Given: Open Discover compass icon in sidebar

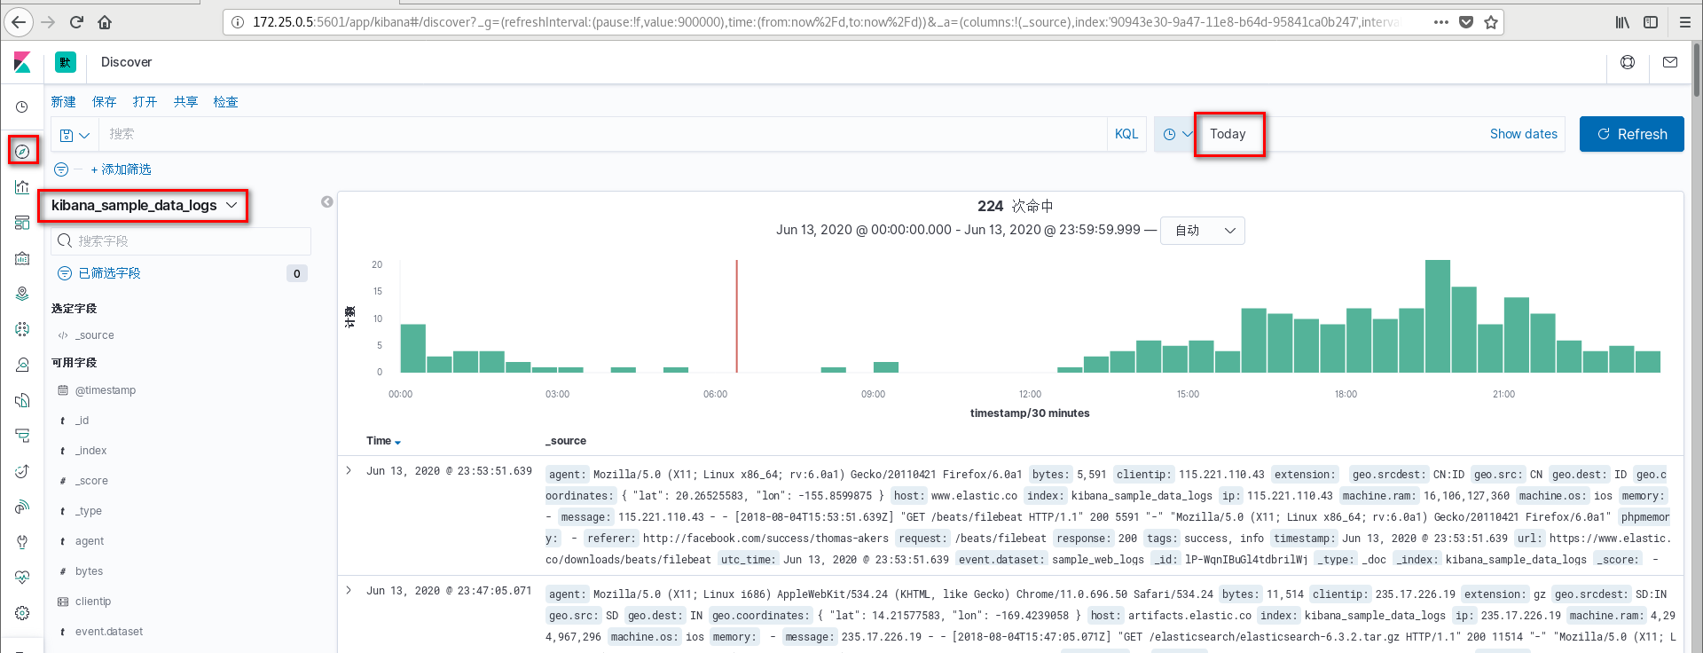Looking at the screenshot, I should click(22, 152).
